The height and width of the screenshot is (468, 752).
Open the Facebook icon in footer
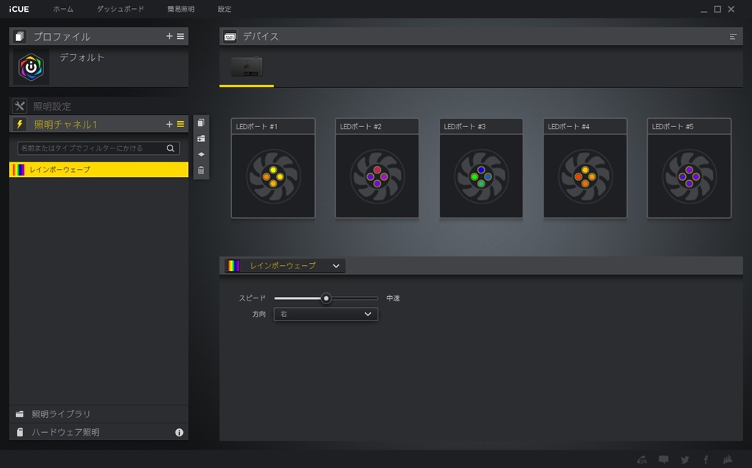point(706,460)
